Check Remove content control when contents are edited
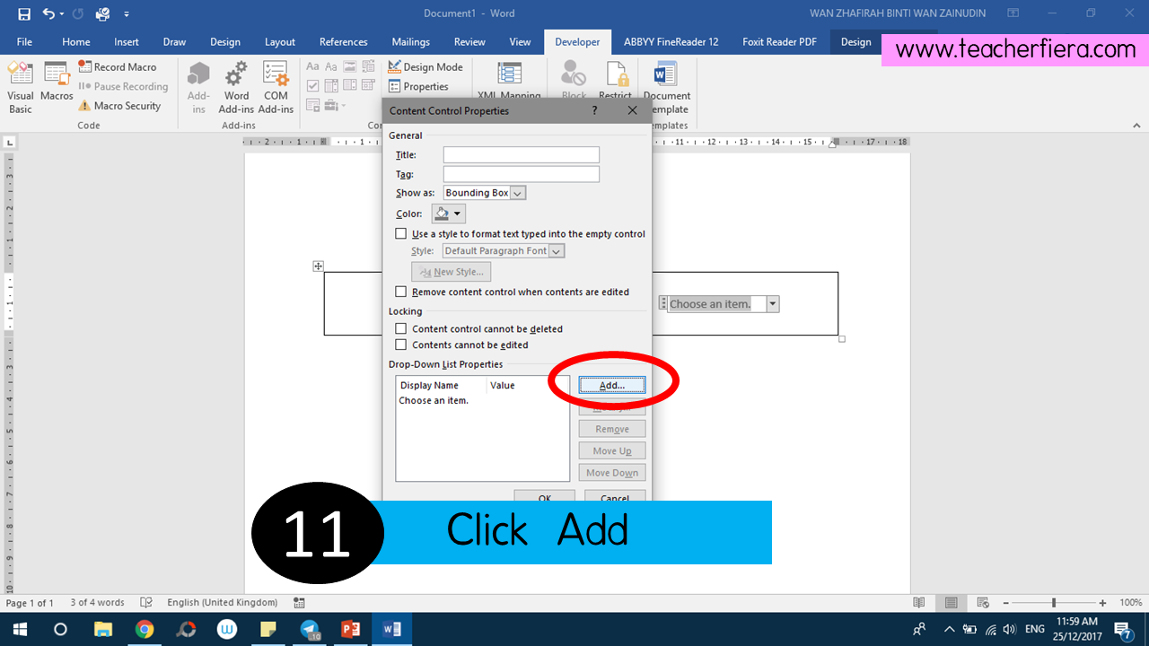Screen dimensions: 1149x646 point(400,292)
